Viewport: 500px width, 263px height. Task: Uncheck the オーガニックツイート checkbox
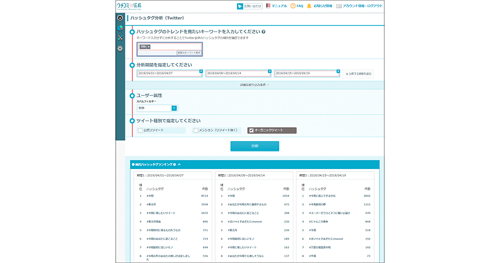tap(251, 130)
